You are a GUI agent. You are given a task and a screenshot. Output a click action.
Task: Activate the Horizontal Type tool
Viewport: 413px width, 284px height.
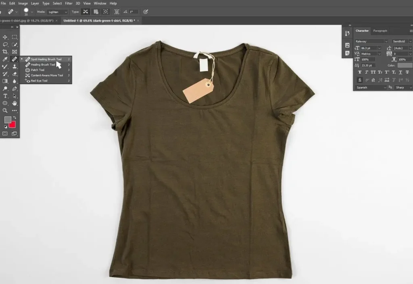coord(5,96)
